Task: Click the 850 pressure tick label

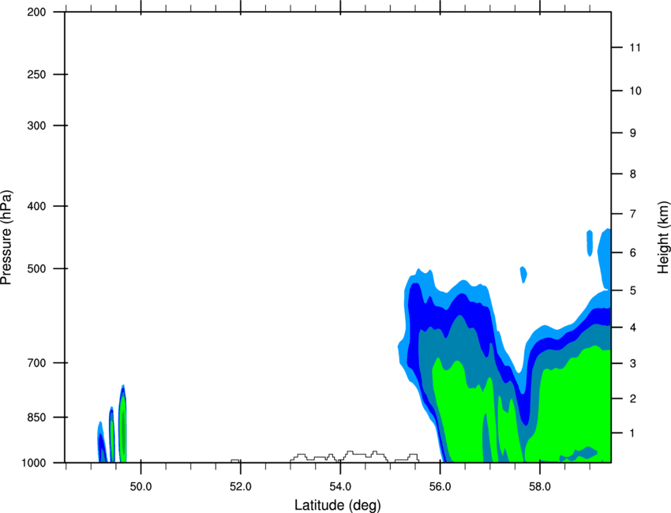Action: (x=36, y=418)
